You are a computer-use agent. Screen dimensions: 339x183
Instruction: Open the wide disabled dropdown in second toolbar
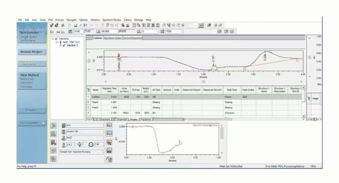tap(200, 32)
